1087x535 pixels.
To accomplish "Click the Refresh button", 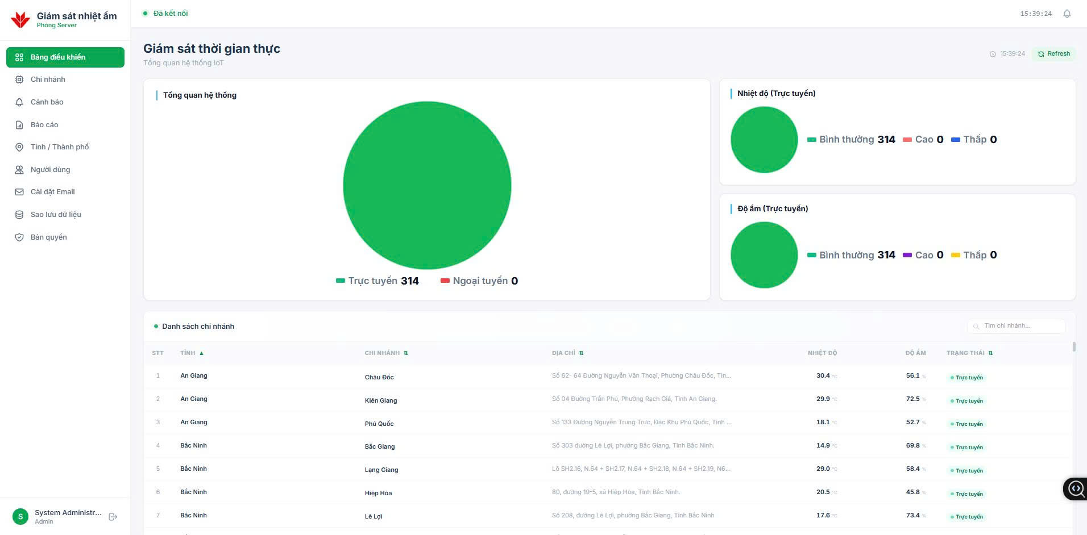I will tap(1053, 54).
